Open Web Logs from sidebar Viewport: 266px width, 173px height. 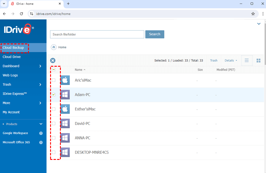(x=10, y=75)
